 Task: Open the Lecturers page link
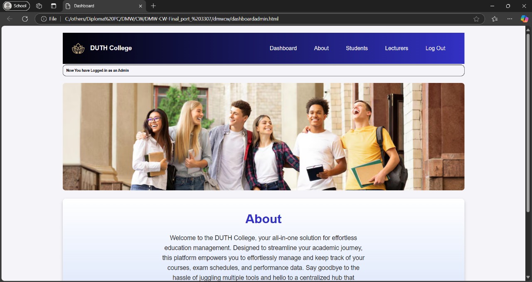pyautogui.click(x=397, y=48)
